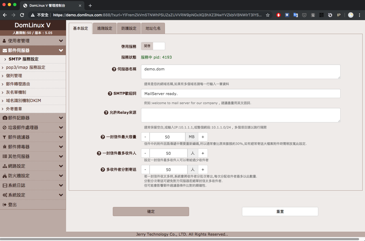365x241 pixels.
Task: Click the 郵件記錄器 camera icon
Action: coord(5,118)
